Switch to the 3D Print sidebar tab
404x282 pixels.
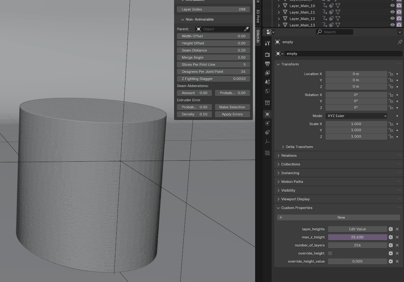click(258, 15)
